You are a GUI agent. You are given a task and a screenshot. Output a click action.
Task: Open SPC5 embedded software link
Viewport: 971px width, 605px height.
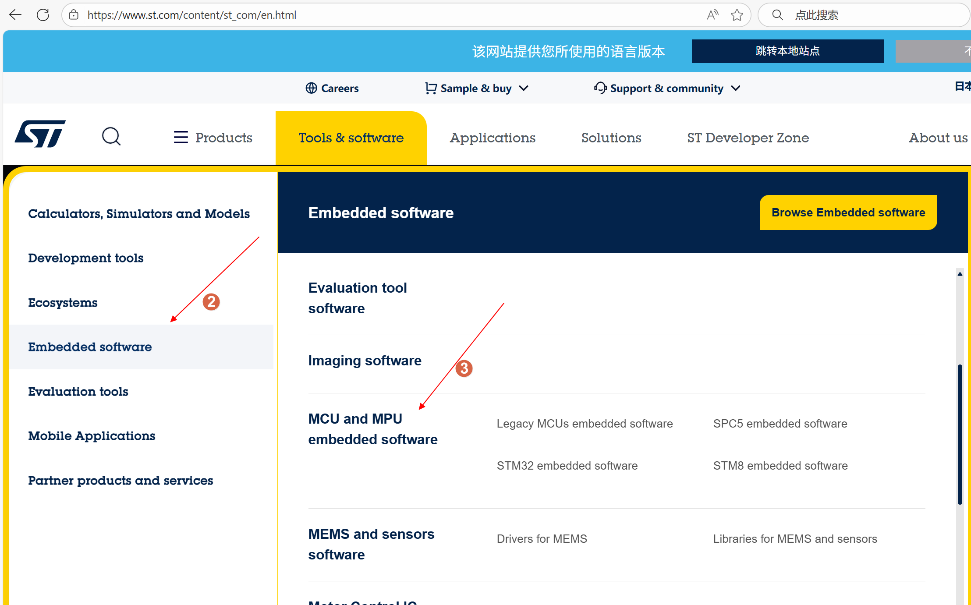(x=780, y=424)
